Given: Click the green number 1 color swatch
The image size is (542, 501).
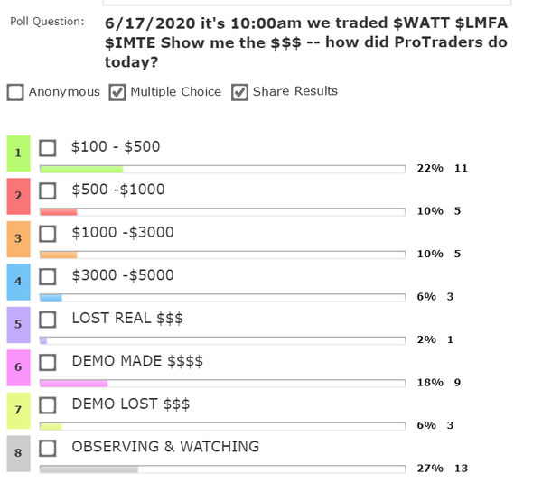Looking at the screenshot, I should click(18, 153).
